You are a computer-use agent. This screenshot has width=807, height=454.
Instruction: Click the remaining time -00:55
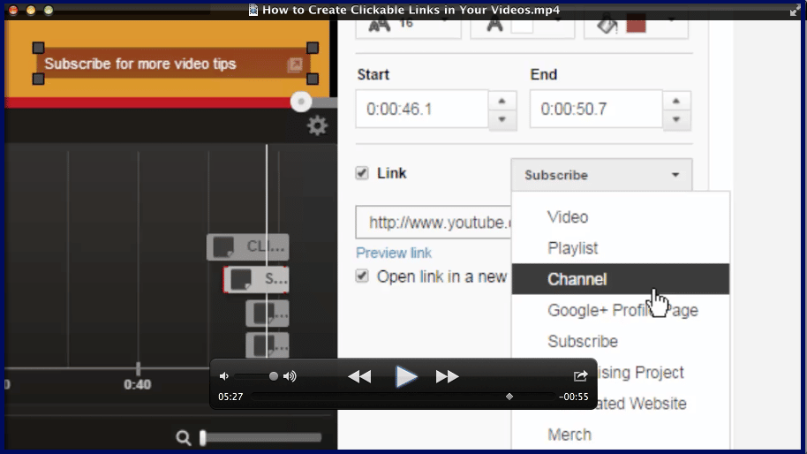tap(573, 397)
